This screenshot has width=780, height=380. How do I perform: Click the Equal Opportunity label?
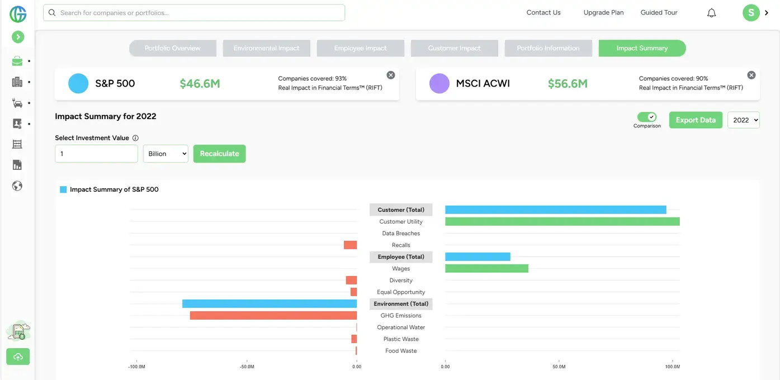click(x=401, y=292)
